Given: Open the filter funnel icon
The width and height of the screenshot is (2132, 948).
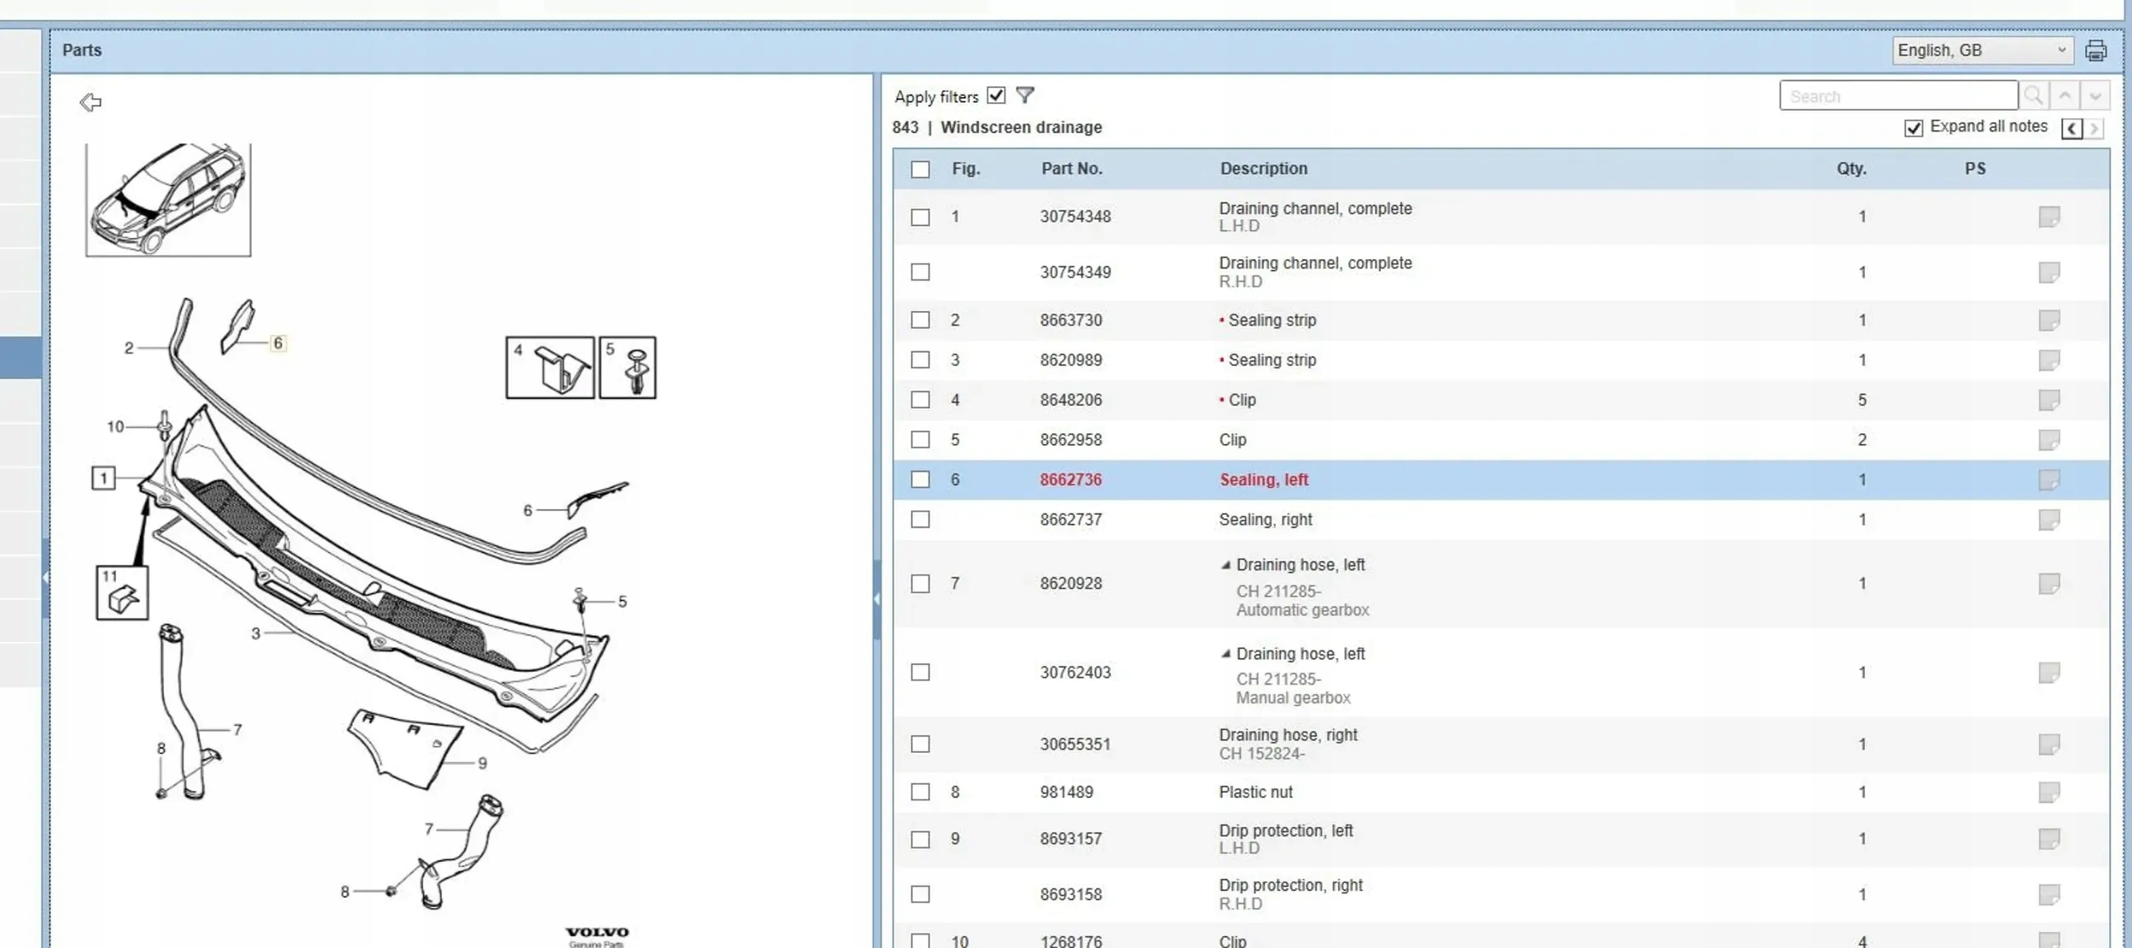Looking at the screenshot, I should tap(1025, 95).
